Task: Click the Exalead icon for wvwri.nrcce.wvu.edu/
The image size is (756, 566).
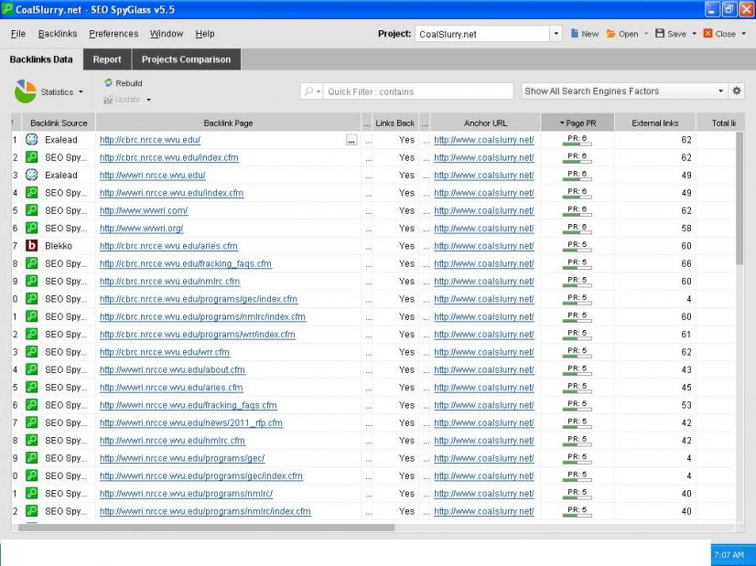Action: (x=32, y=175)
